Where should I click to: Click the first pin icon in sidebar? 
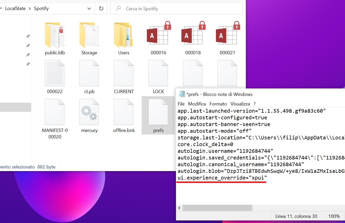coord(28,36)
